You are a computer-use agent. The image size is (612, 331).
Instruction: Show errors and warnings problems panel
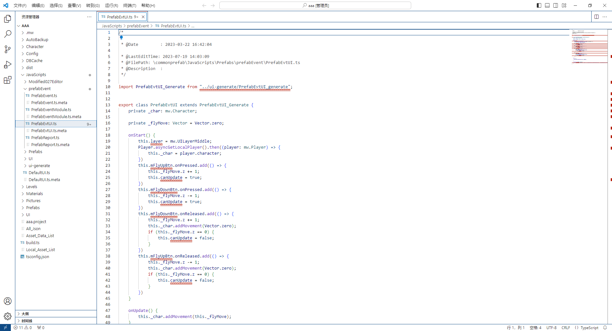pyautogui.click(x=23, y=327)
